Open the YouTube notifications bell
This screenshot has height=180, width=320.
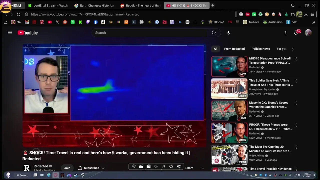(x=296, y=32)
